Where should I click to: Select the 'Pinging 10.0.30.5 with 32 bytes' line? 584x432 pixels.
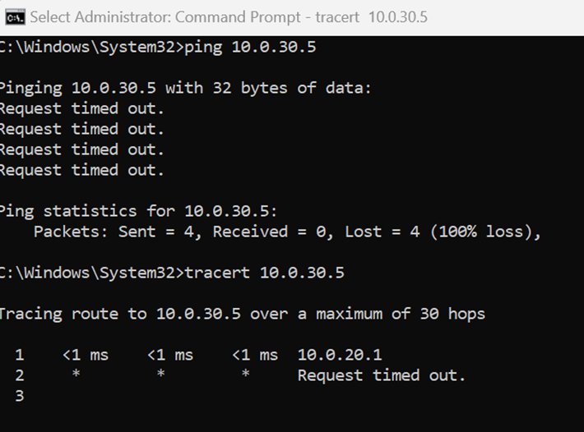185,89
